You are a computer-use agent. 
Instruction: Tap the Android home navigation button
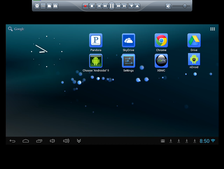(26, 141)
